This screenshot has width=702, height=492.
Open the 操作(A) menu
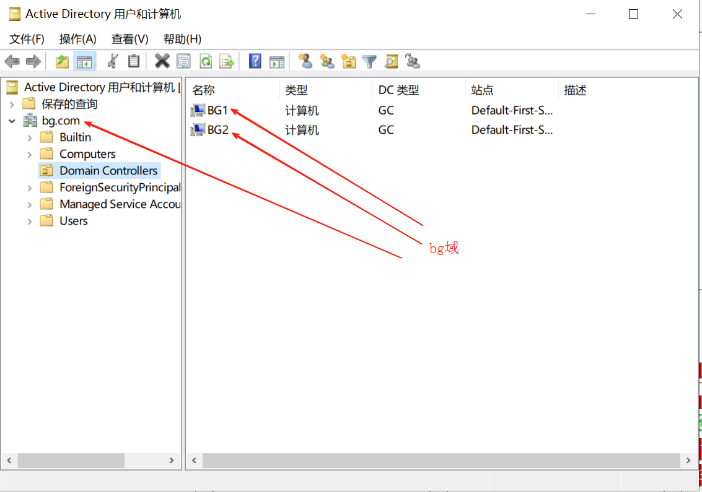click(78, 39)
